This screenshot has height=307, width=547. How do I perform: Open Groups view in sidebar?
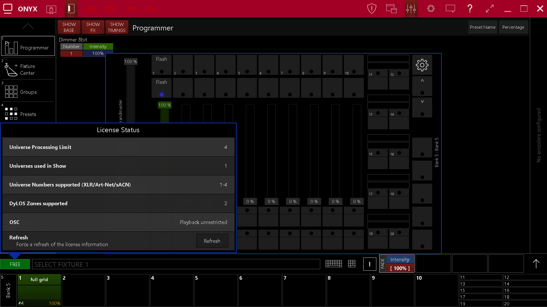coord(28,92)
